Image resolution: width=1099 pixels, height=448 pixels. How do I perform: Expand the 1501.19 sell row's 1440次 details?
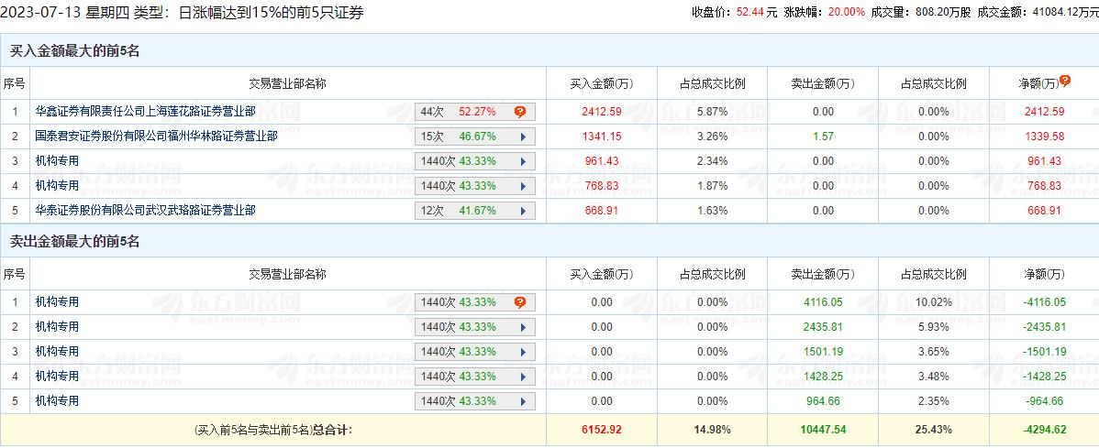pos(522,352)
